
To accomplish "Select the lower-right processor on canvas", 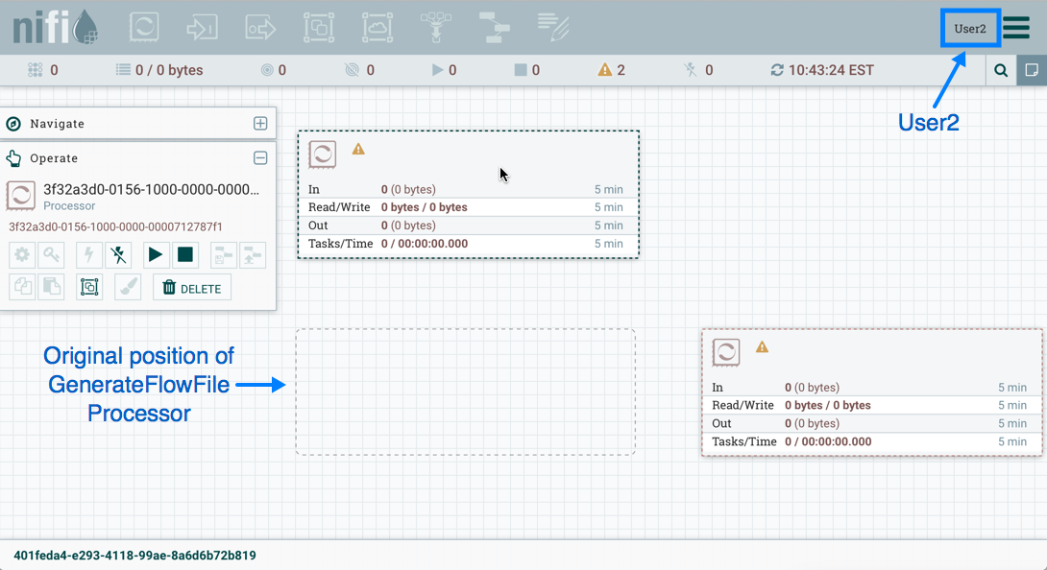I will [x=871, y=392].
